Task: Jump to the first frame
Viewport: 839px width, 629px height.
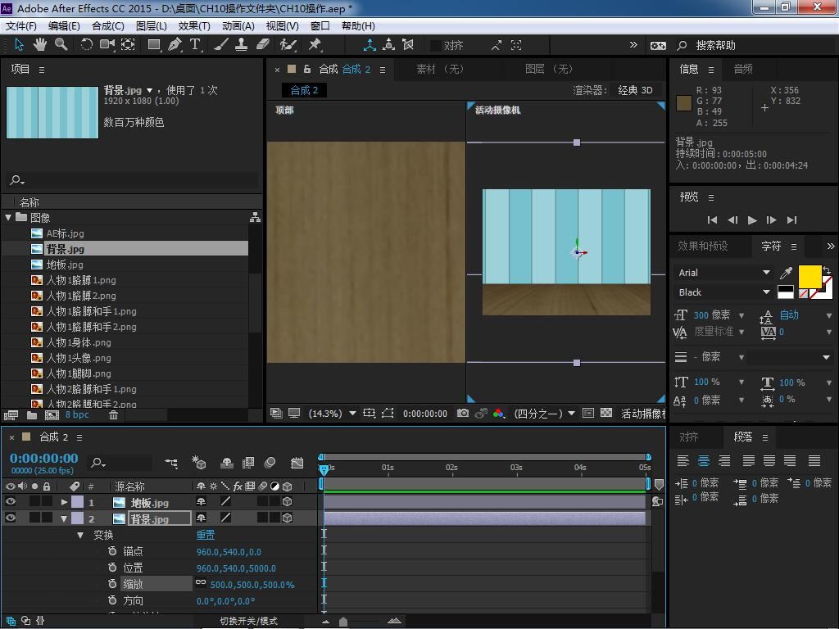Action: click(712, 219)
